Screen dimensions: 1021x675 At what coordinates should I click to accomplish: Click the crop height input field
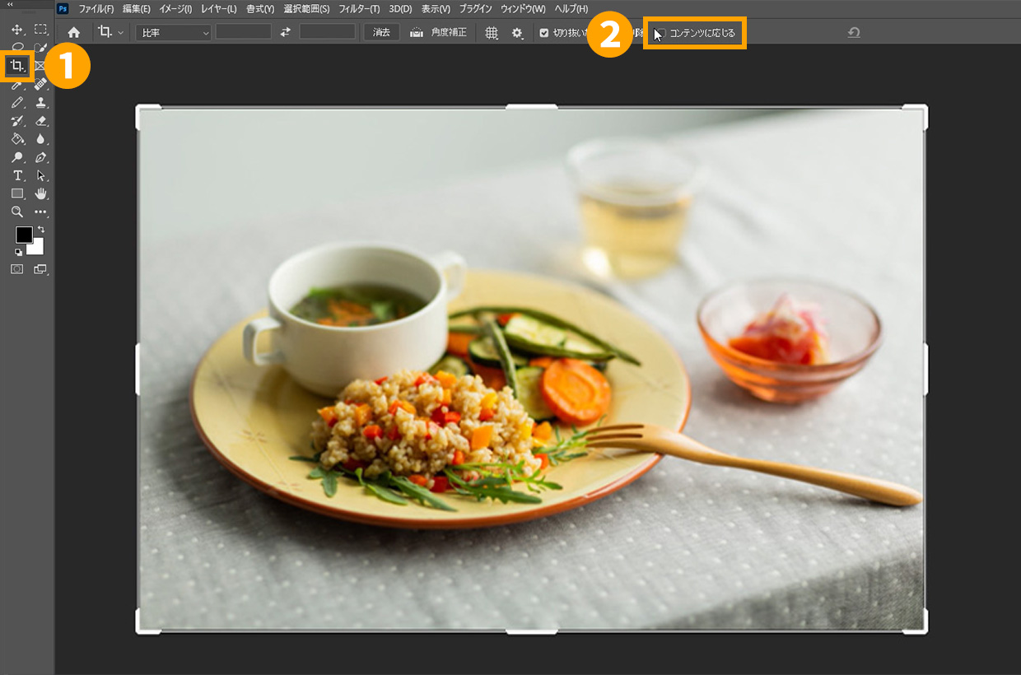tap(328, 32)
